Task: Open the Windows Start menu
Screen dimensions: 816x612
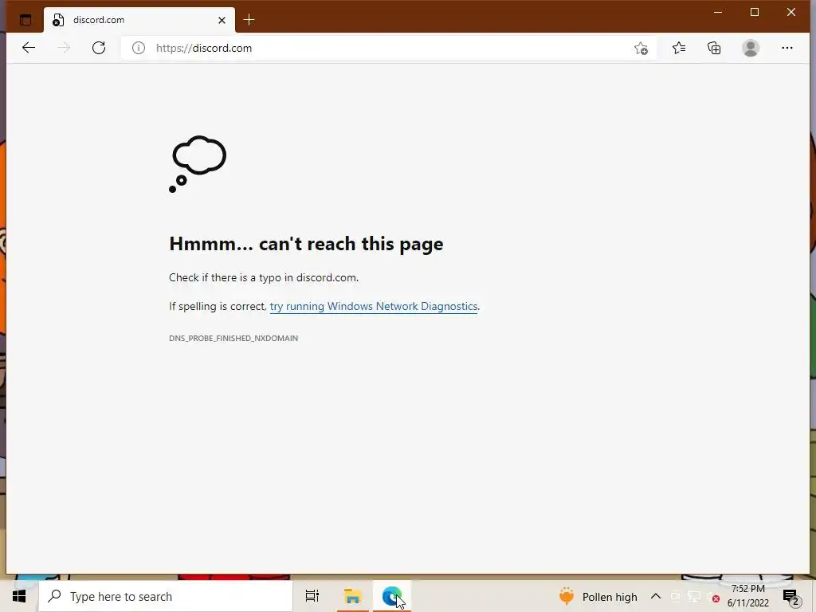Action: point(19,596)
